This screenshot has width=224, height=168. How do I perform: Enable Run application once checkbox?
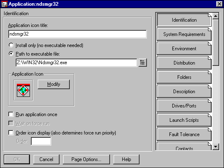tap(11, 114)
